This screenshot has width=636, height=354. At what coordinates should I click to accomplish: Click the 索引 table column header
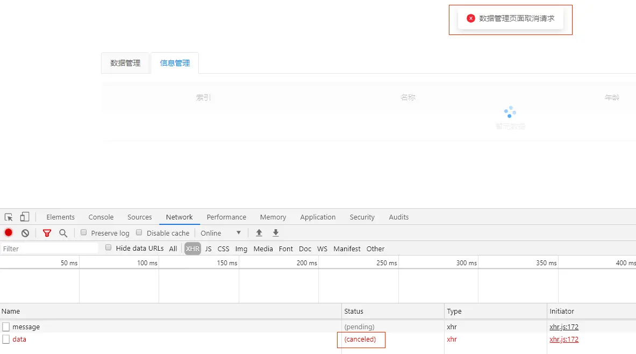[x=203, y=97]
